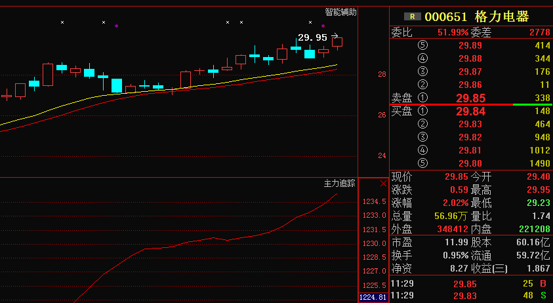Viewport: 553px width, 303px height.
Task: Click buy-four price 29.81
Action: [470, 151]
